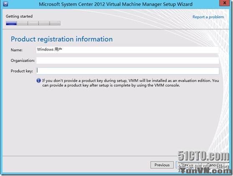Open the Report a problem link
233x176 pixels.
point(208,17)
